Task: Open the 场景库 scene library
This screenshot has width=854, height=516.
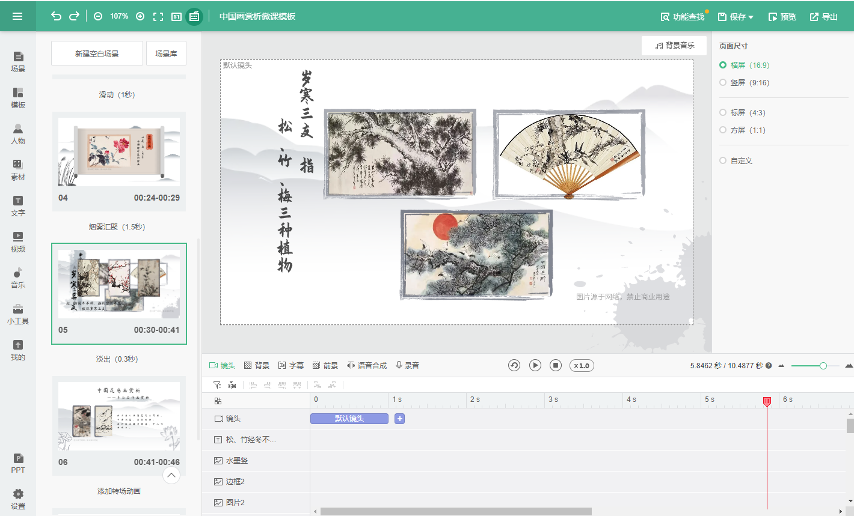Action: coord(166,53)
